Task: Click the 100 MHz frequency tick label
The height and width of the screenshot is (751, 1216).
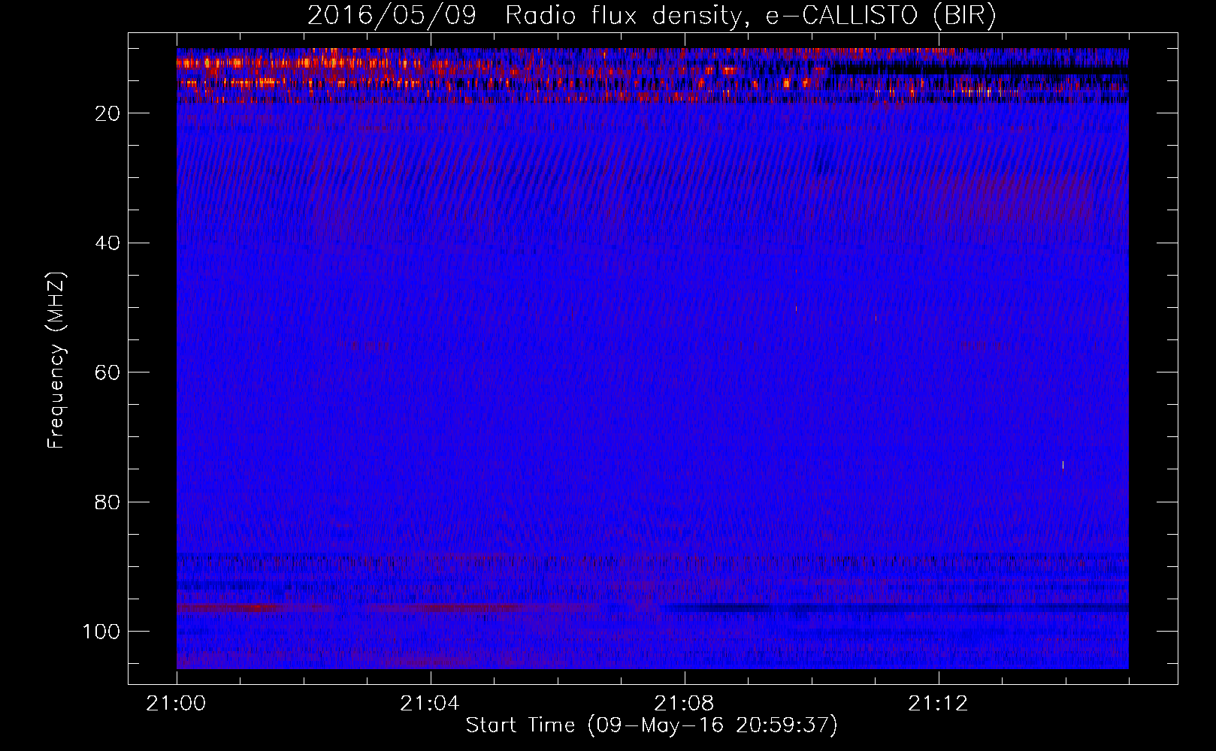Action: click(101, 632)
